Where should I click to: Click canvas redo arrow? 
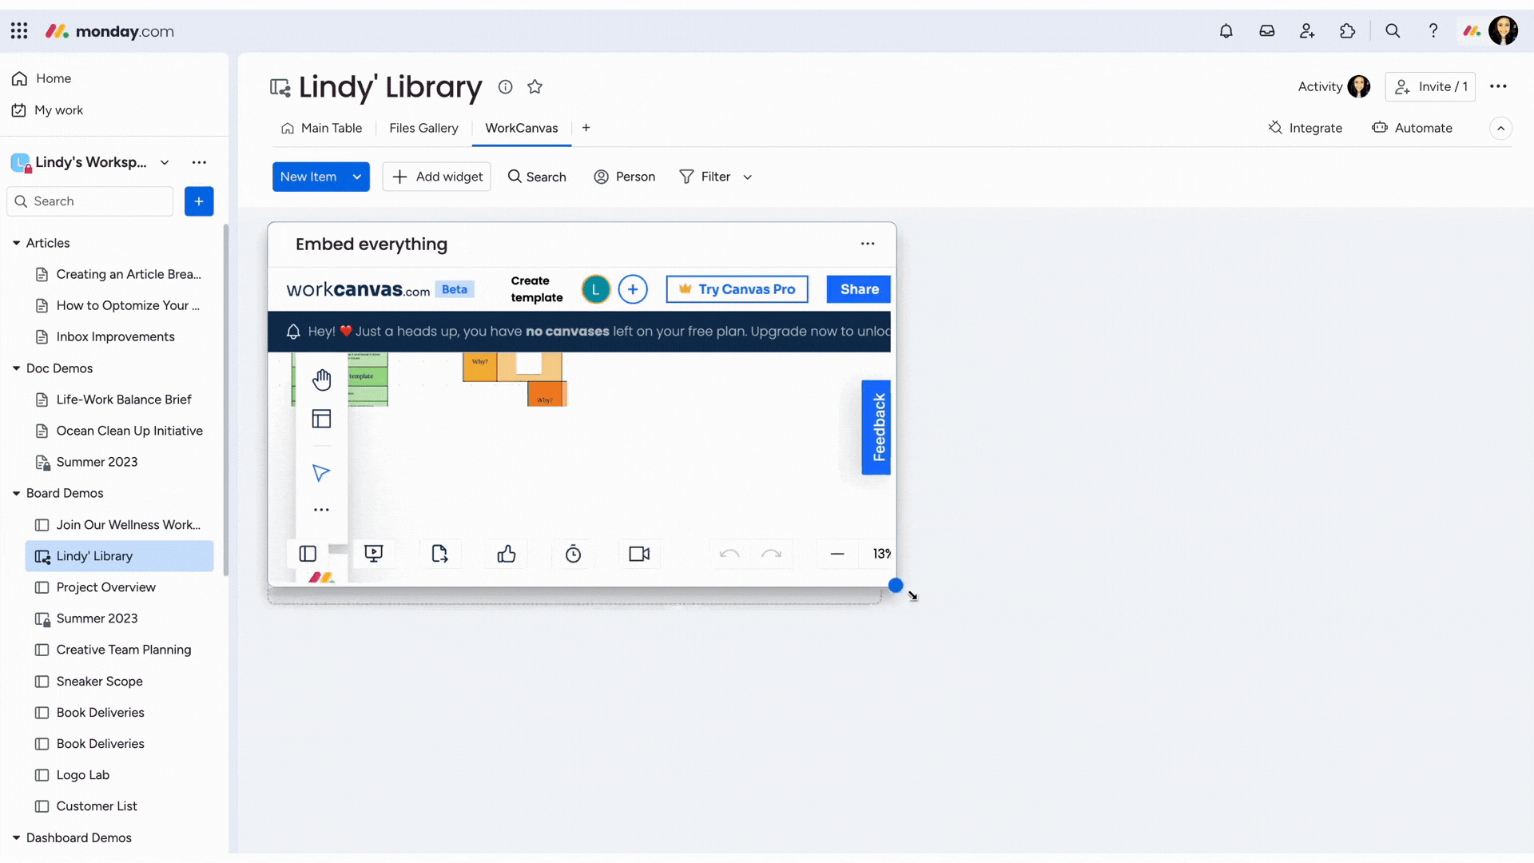(771, 554)
